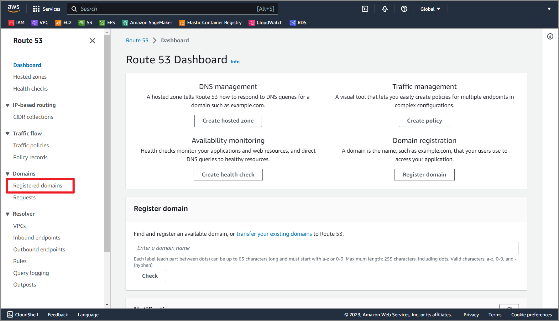
Task: Open the Info link beside dashboard title
Action: (x=235, y=62)
